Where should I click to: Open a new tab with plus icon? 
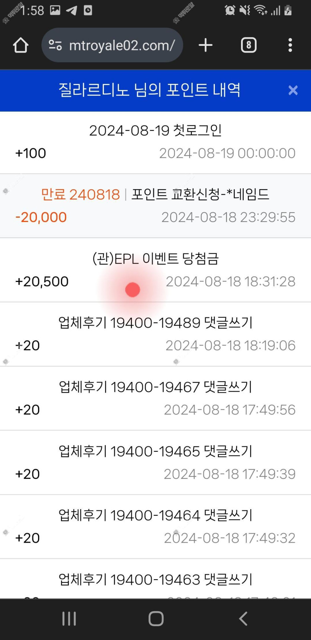[205, 46]
